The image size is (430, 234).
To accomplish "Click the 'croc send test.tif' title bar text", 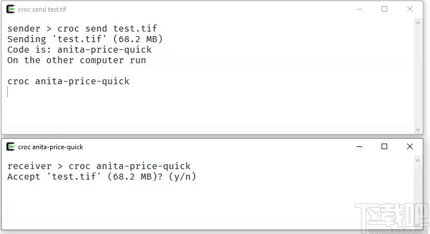I will point(42,9).
